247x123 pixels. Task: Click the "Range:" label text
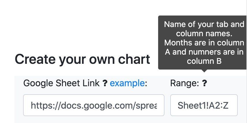point(185,83)
